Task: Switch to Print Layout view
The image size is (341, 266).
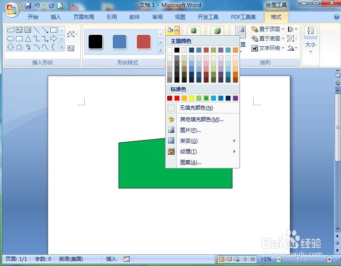Action: pos(221,259)
